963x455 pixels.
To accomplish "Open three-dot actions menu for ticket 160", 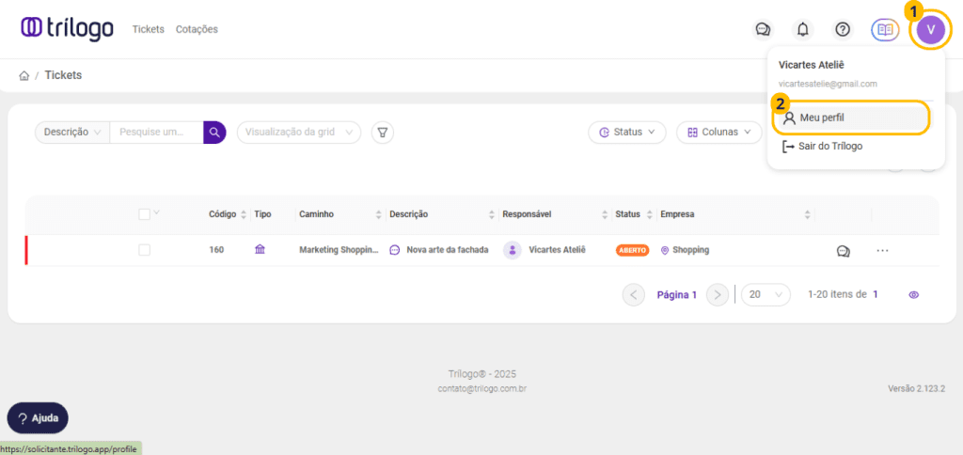I will pos(882,251).
